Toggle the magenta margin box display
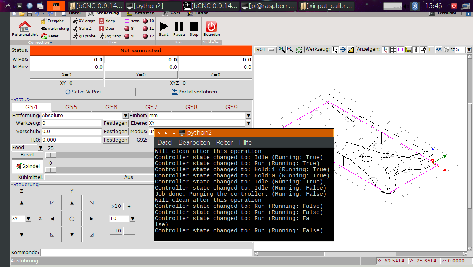This screenshot has height=267, width=473. tap(401, 50)
